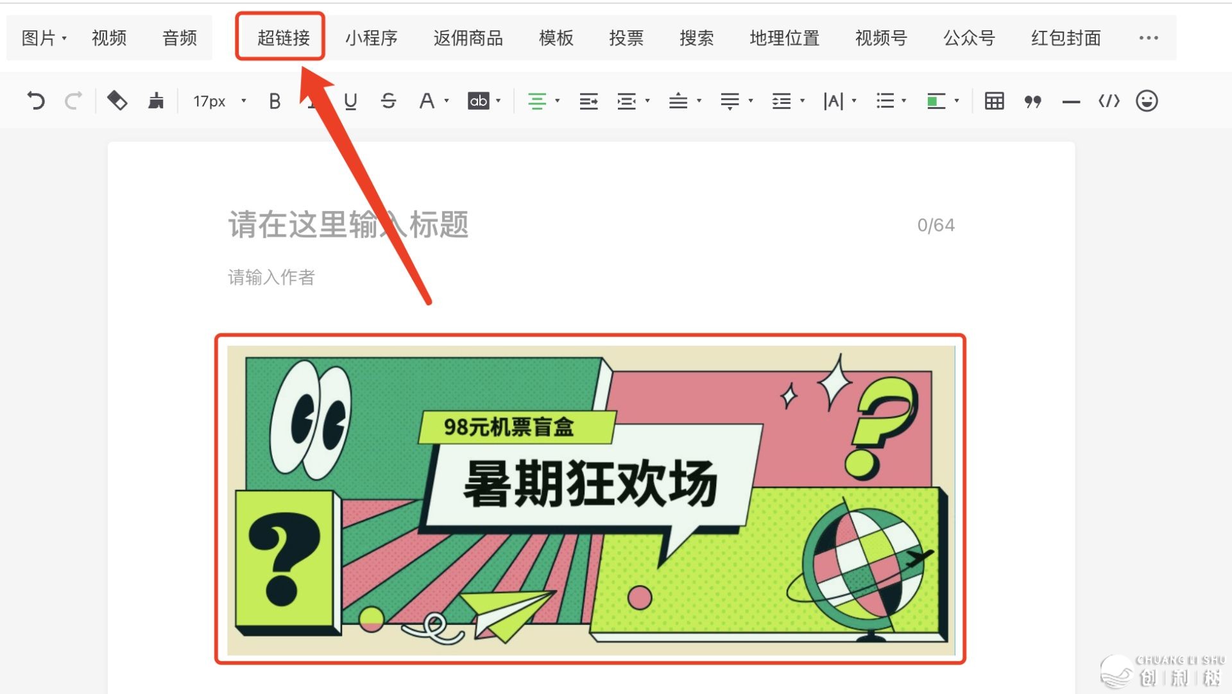1232x694 pixels.
Task: Open the code snippet icon
Action: [1109, 101]
